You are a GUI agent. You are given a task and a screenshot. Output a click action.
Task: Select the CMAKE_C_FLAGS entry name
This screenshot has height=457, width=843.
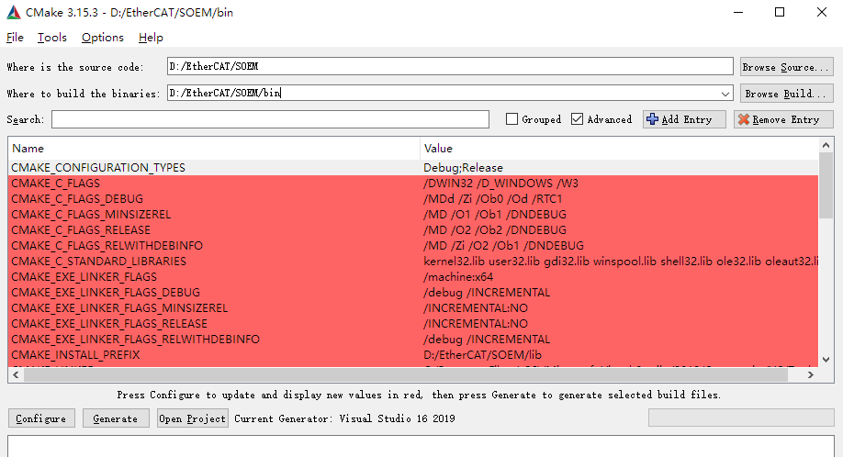(x=56, y=184)
